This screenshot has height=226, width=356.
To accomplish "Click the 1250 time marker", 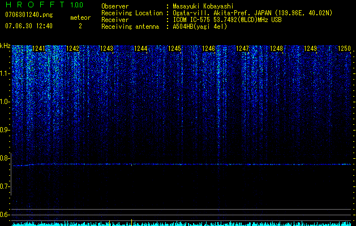I will (x=344, y=49).
